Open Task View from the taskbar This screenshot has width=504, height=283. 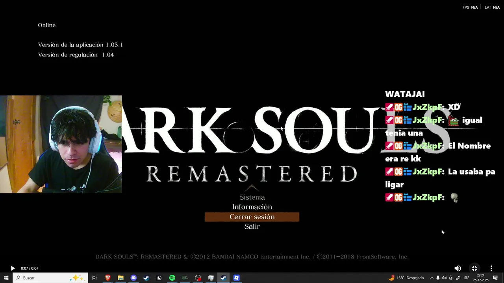(94, 278)
